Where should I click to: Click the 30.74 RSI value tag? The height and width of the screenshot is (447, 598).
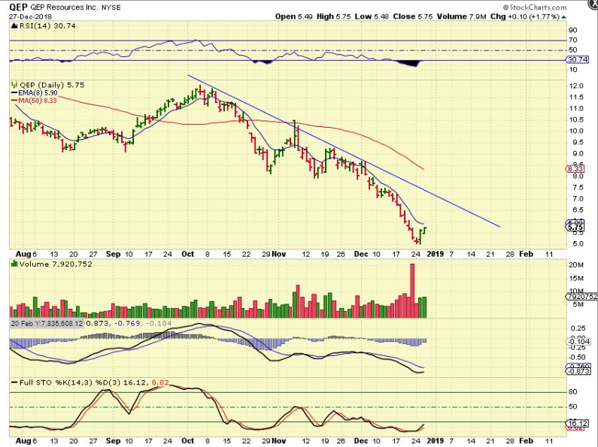click(x=578, y=60)
